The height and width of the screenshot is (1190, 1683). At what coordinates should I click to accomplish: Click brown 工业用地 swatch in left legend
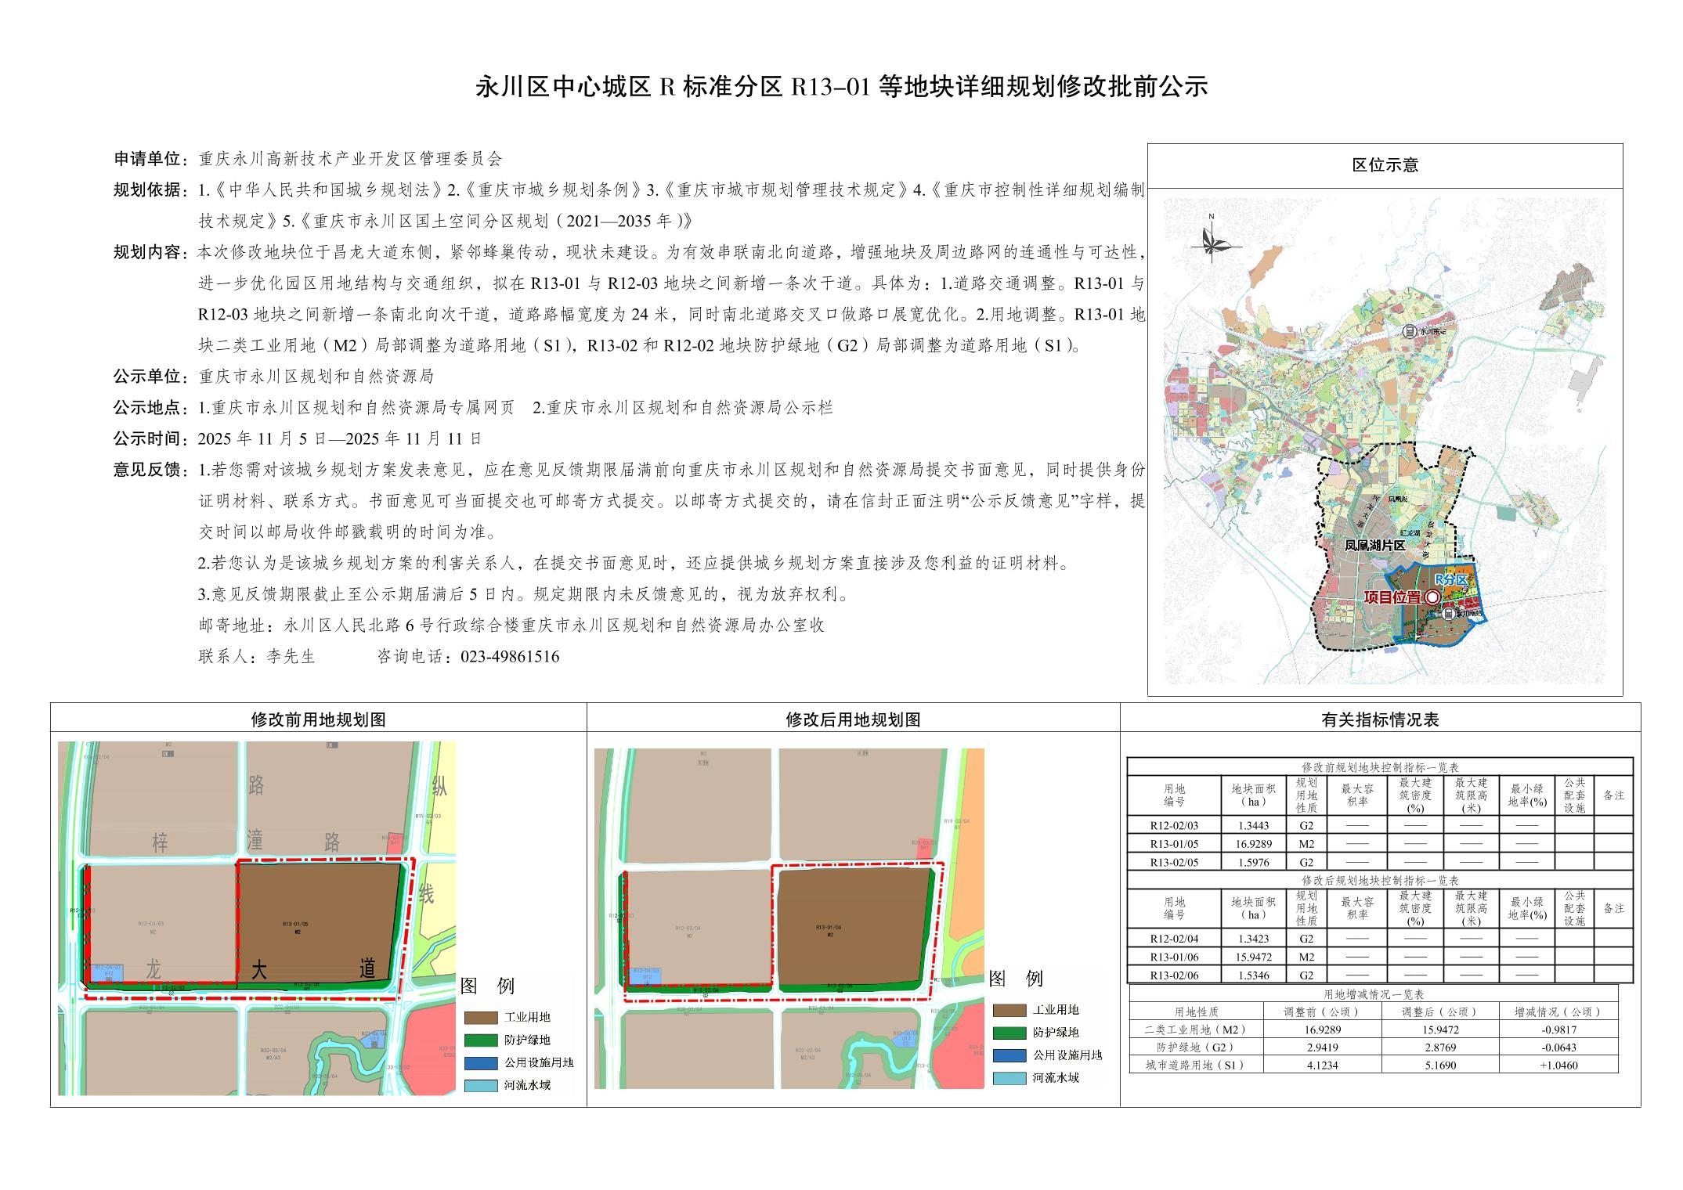tap(480, 1018)
